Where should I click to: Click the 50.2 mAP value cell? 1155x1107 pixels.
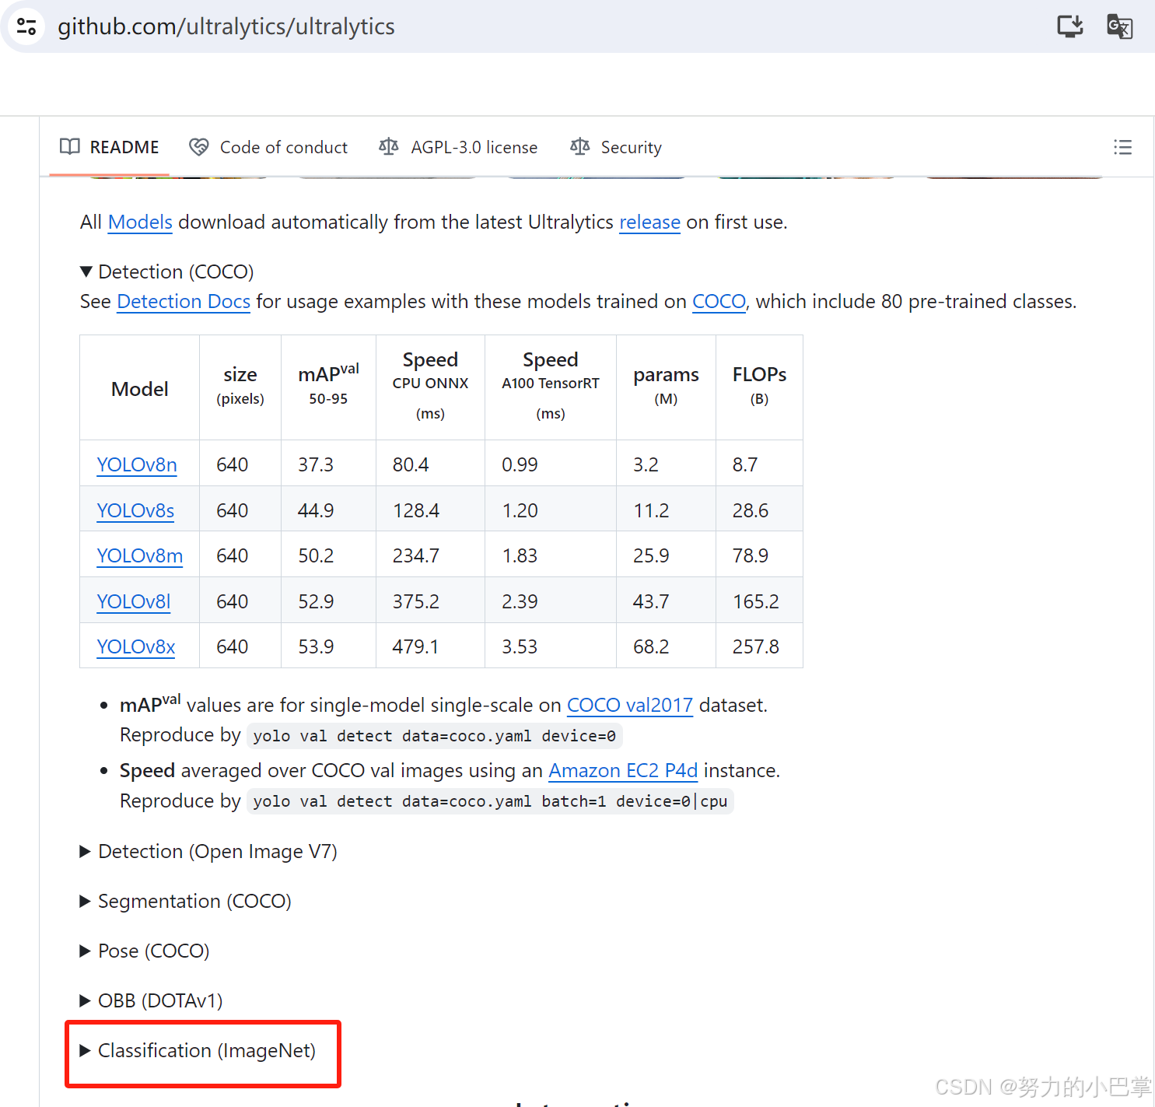(x=328, y=555)
